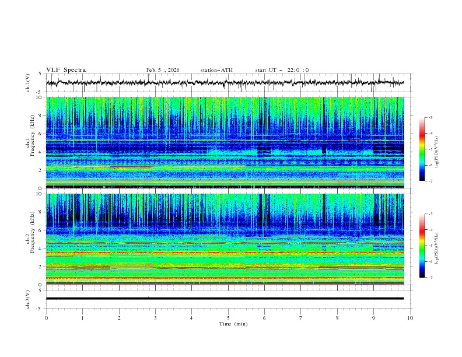Click the '6' kHz tick on ch.2 frequency axis

pyautogui.click(x=41, y=230)
